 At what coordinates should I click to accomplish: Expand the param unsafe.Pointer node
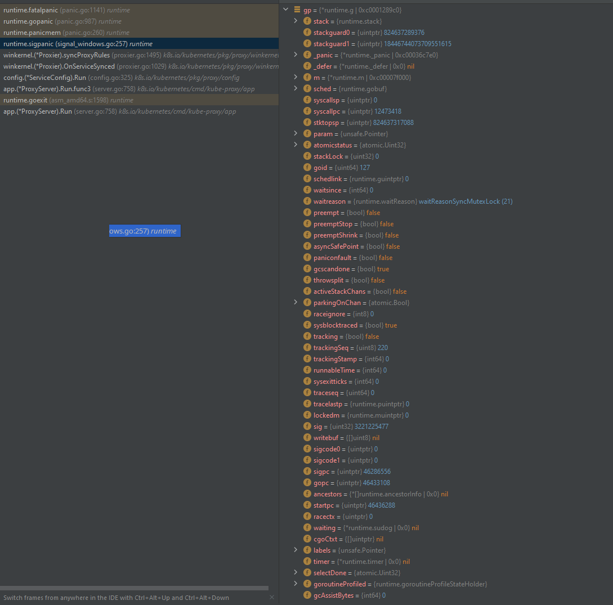coord(296,133)
